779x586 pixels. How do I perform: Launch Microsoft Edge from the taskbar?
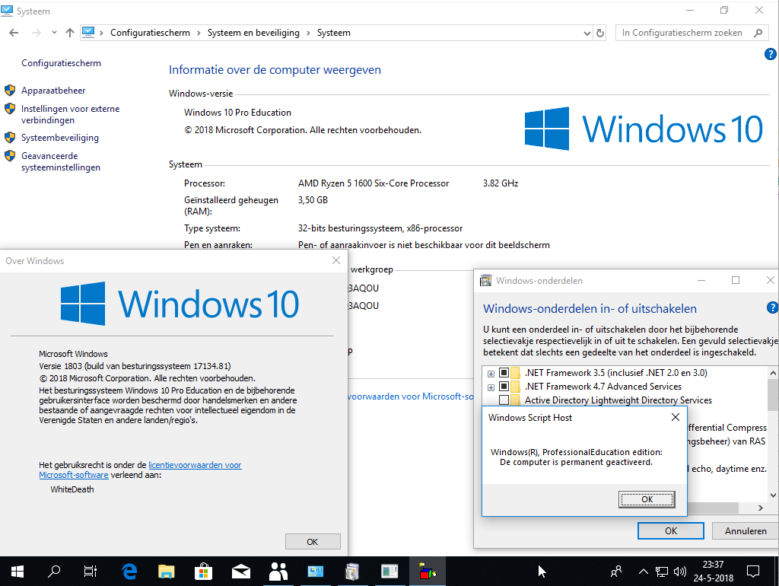[x=129, y=572]
